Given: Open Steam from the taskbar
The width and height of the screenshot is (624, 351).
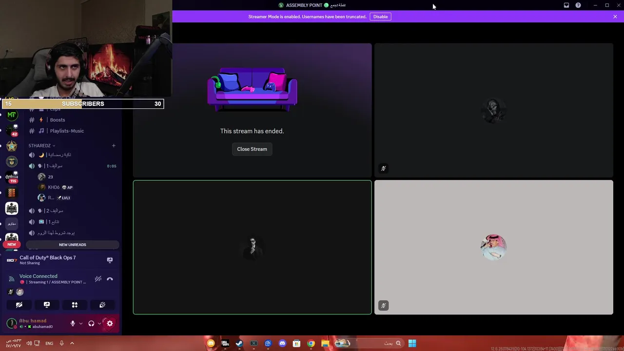Looking at the screenshot, I should tap(239, 343).
